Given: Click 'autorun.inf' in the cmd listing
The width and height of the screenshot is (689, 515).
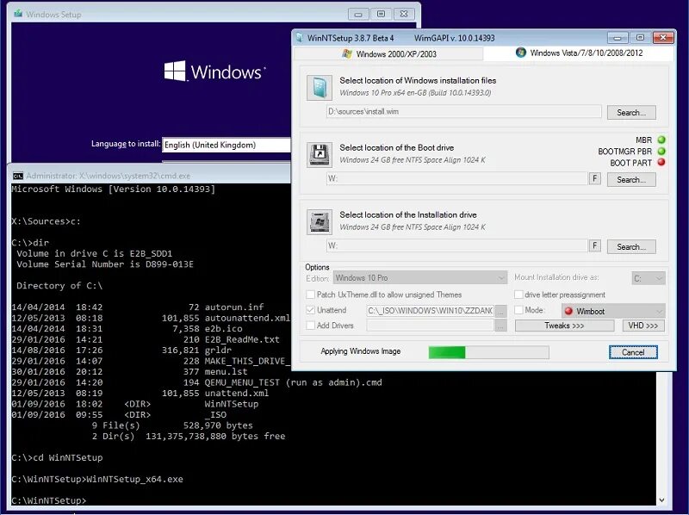Looking at the screenshot, I should point(234,307).
